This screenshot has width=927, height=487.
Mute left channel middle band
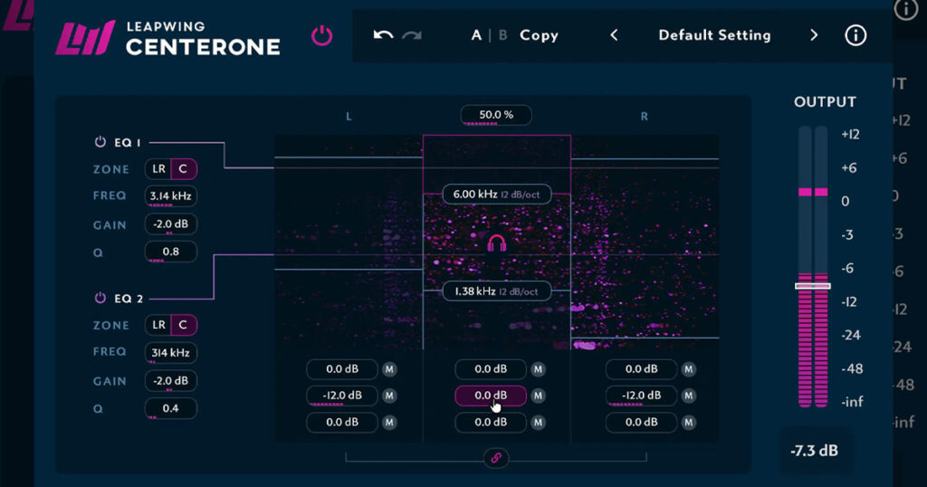389,396
